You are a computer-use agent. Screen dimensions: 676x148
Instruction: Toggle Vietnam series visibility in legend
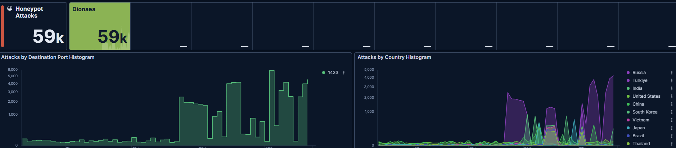(641, 120)
